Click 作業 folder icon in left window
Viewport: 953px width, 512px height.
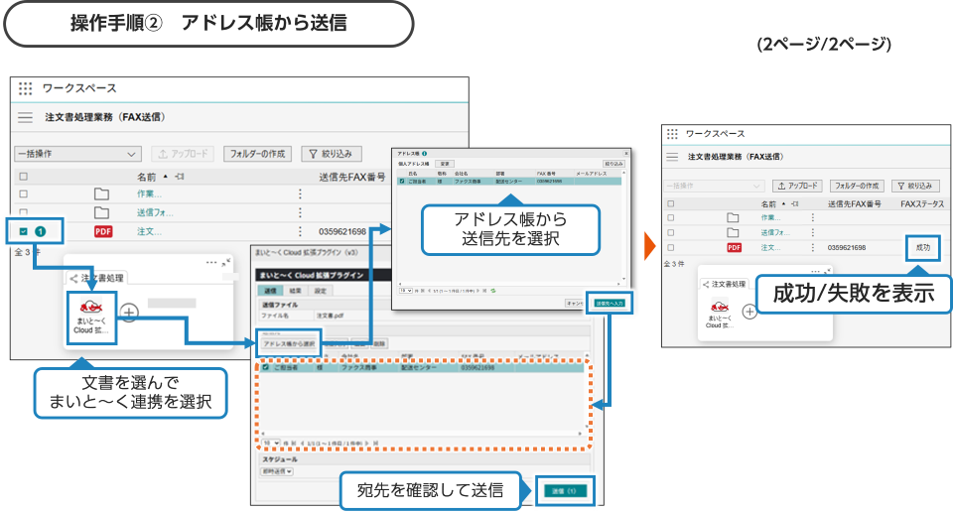click(x=101, y=194)
